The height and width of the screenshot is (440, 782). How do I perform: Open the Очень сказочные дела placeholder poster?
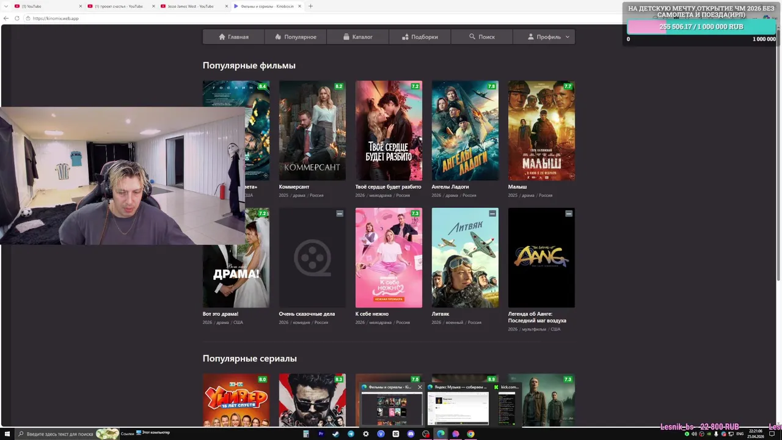pyautogui.click(x=312, y=258)
